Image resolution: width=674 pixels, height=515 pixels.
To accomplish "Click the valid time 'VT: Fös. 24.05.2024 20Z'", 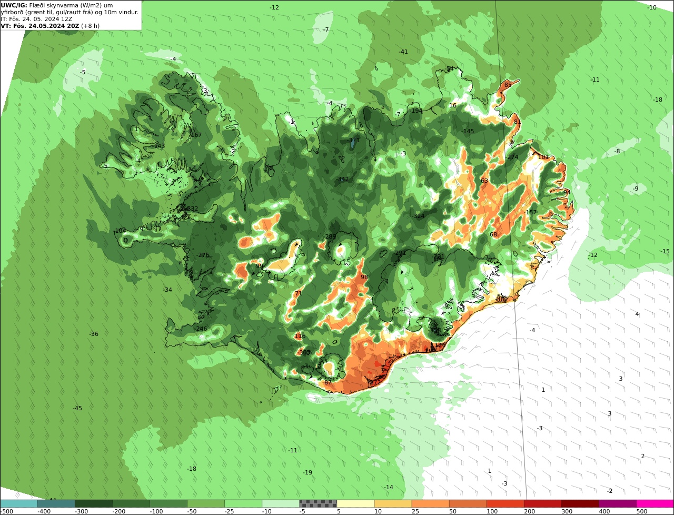I will [40, 25].
